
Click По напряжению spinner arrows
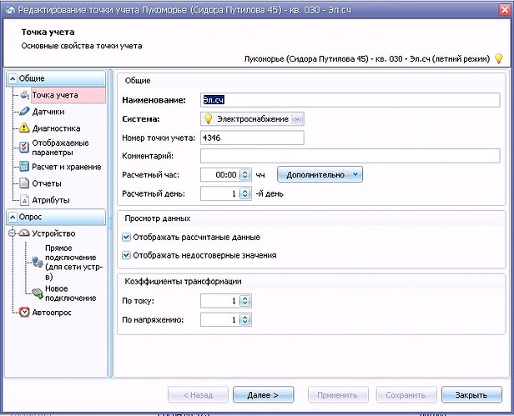[244, 319]
